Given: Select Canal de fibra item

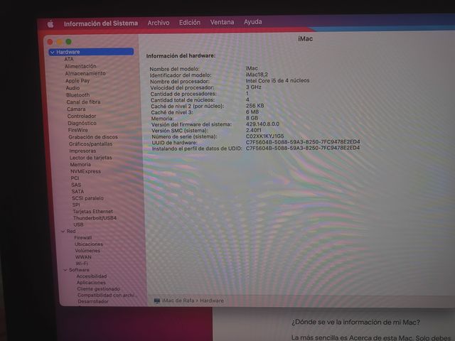Looking at the screenshot, I should pos(83,102).
